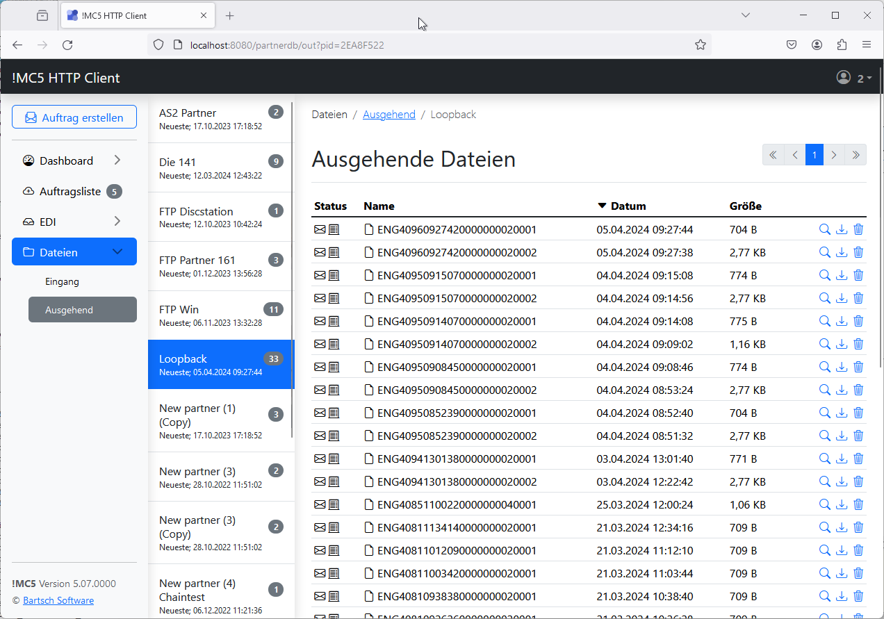The image size is (884, 619).
Task: Delete file ENG40950914070000000020002
Action: pyautogui.click(x=858, y=345)
